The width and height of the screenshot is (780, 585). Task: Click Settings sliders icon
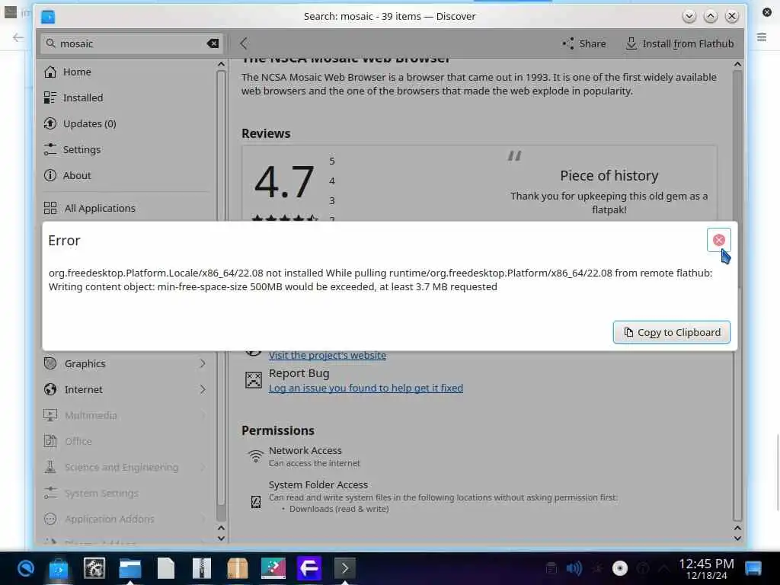(50, 149)
